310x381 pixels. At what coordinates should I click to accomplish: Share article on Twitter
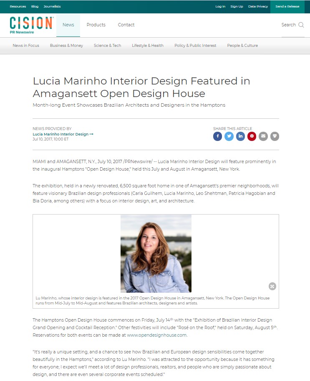[x=229, y=136]
